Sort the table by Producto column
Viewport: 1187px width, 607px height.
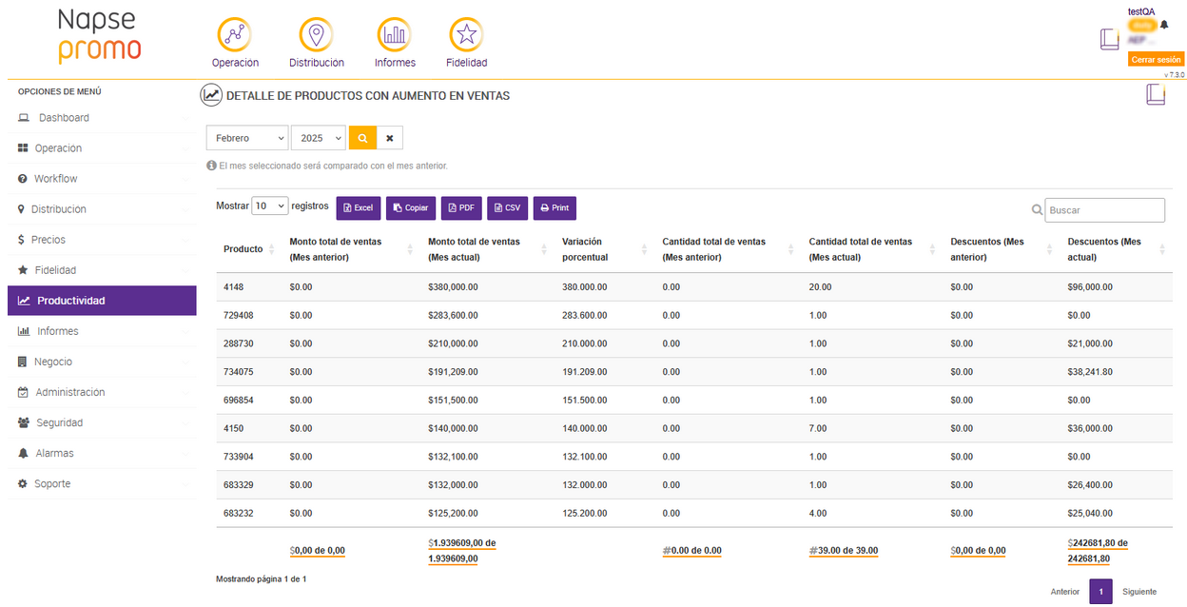pyautogui.click(x=243, y=249)
